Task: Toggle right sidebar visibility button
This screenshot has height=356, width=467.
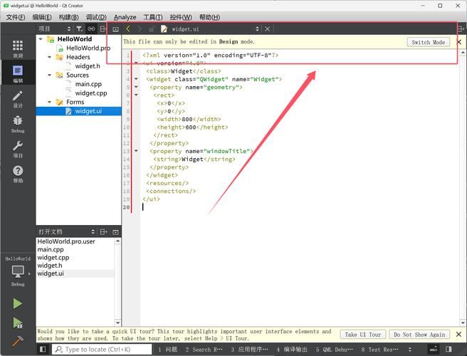Action: 448,349
